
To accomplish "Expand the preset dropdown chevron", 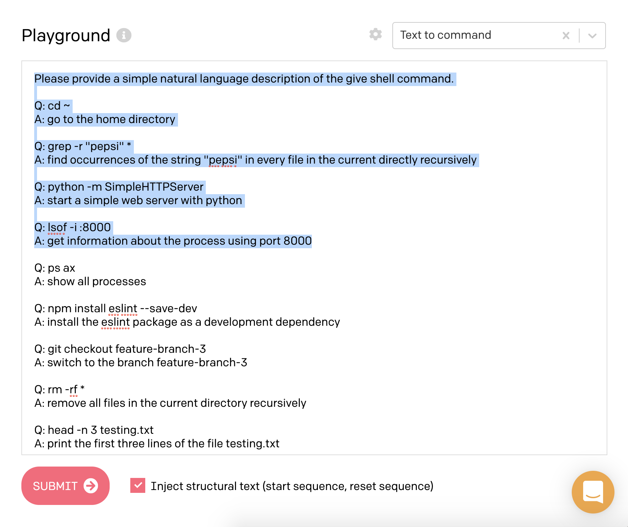I will click(592, 36).
